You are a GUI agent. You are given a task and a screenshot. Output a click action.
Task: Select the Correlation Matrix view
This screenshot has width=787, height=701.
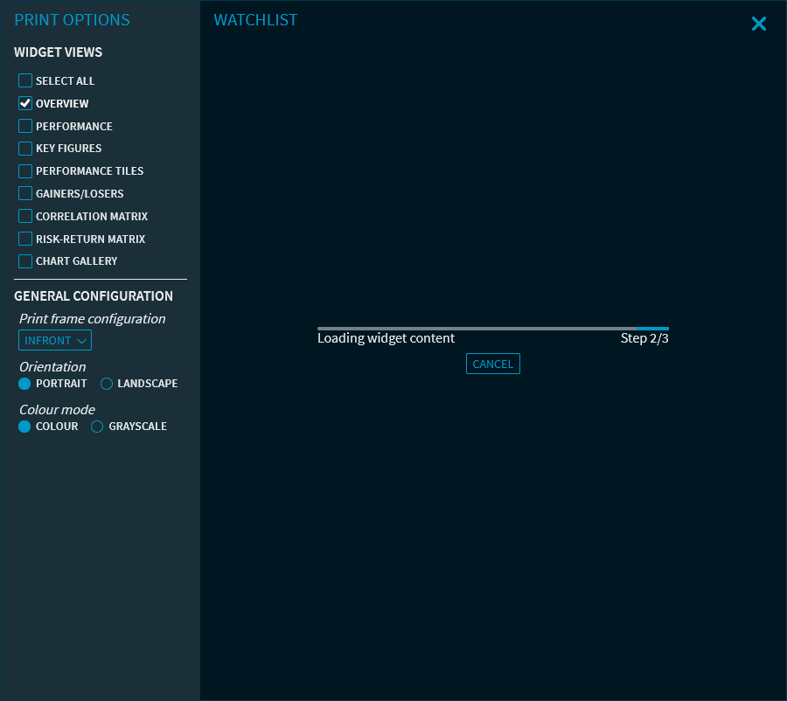coord(25,217)
